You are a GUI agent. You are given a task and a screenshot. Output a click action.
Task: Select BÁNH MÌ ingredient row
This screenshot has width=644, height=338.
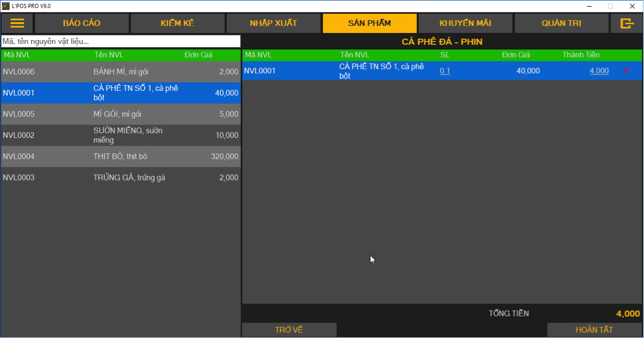pos(120,72)
